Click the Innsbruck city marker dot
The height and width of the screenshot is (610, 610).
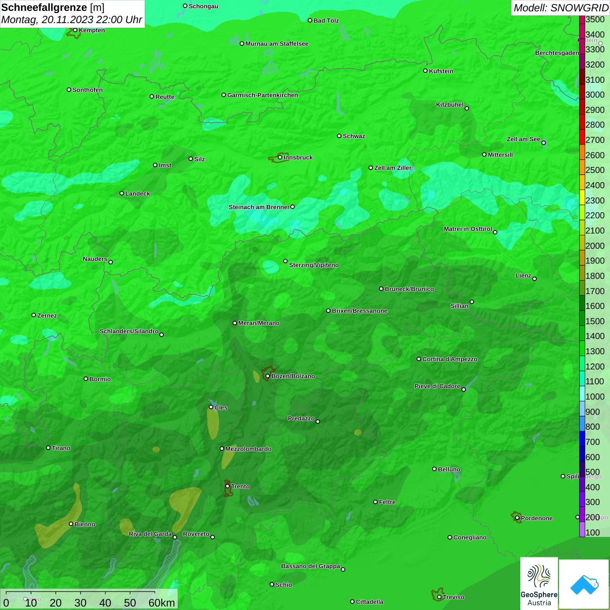(x=280, y=157)
